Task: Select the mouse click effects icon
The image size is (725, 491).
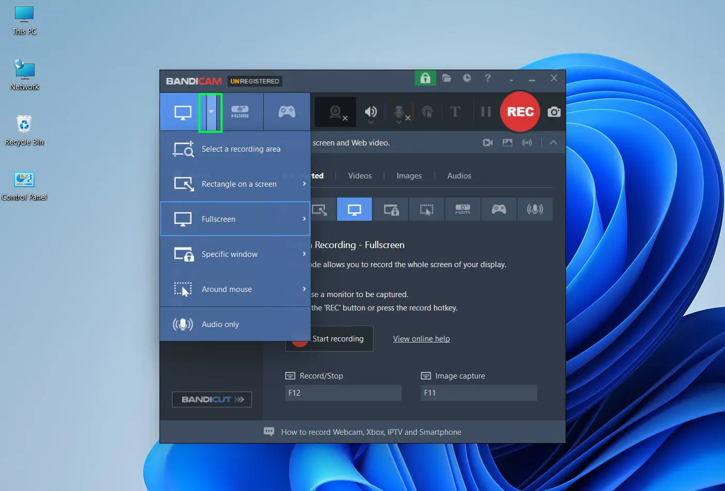Action: 427,112
